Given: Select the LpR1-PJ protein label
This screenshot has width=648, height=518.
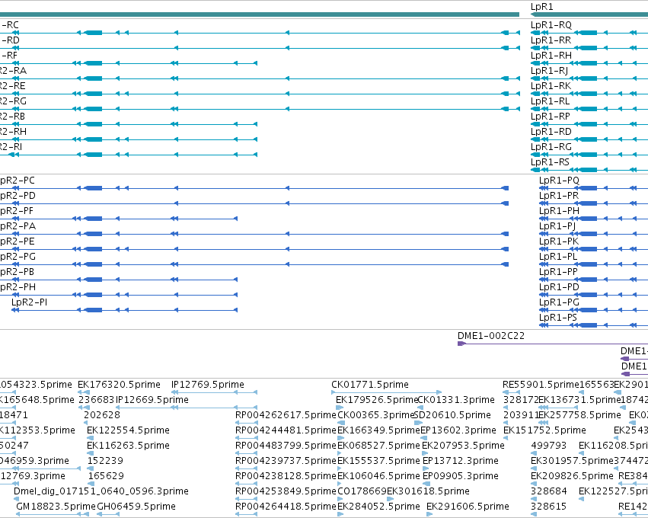Looking at the screenshot, I should [x=557, y=226].
